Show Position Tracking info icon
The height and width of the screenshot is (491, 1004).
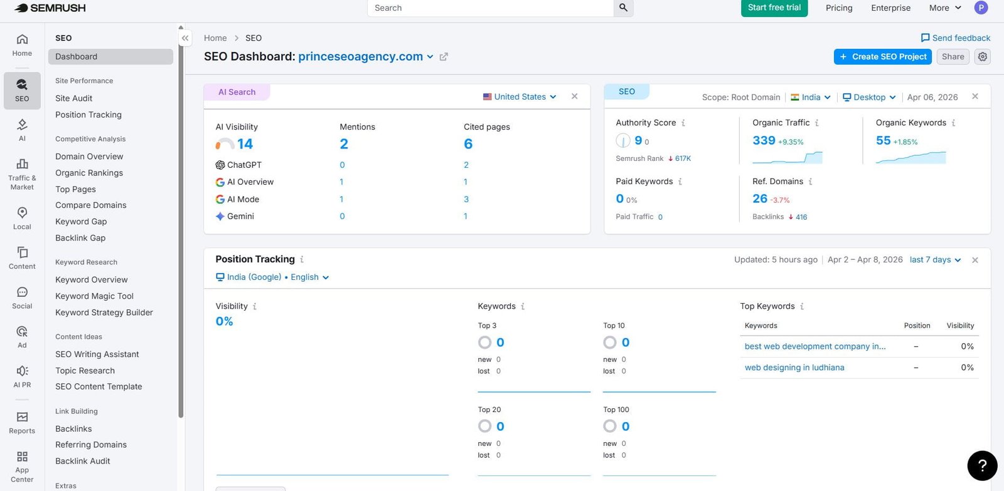(x=302, y=259)
